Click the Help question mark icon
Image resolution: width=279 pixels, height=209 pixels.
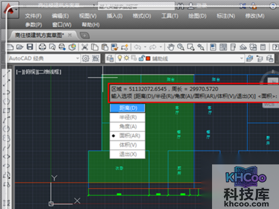coord(275,47)
